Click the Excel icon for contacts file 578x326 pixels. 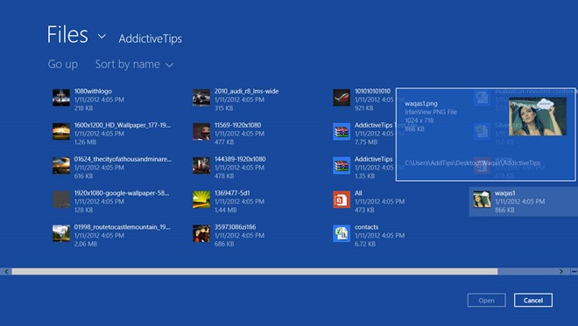pyautogui.click(x=342, y=233)
